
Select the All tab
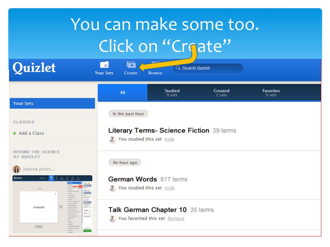(122, 92)
